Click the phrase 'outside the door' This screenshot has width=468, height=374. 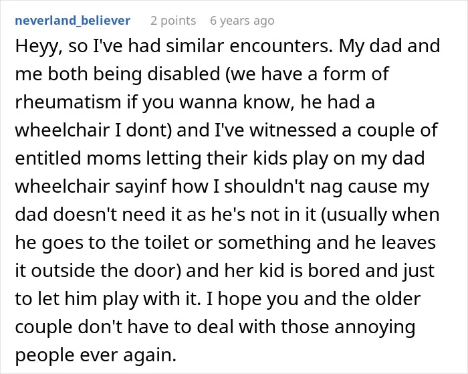[103, 271]
